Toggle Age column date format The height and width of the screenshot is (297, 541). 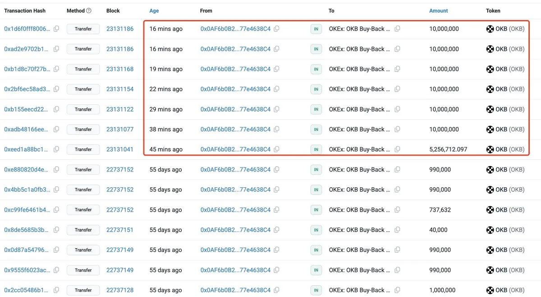pyautogui.click(x=154, y=11)
